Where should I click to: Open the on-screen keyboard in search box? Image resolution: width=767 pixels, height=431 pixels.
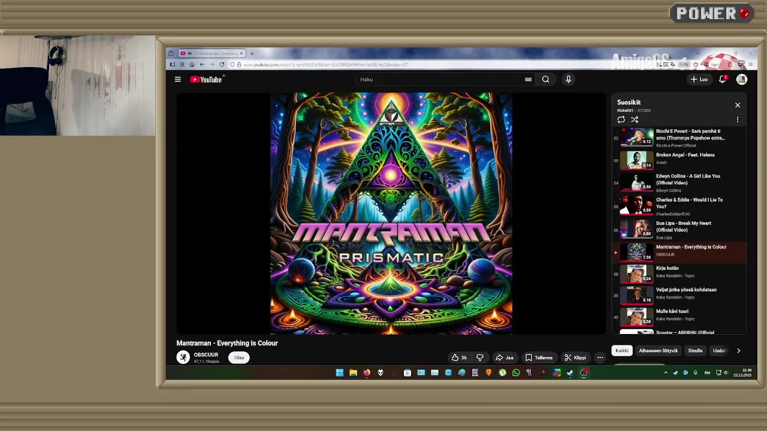click(528, 79)
